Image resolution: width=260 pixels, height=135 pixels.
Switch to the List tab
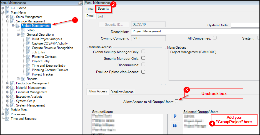tap(100, 16)
